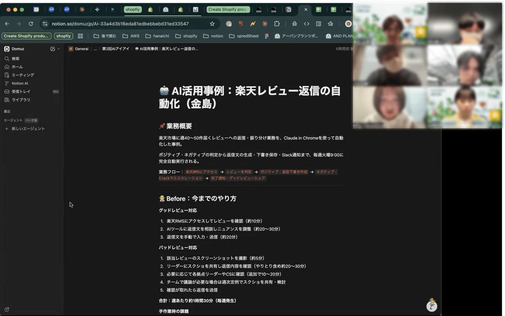
Task: Click the robot page icon beside the title
Action: (164, 91)
